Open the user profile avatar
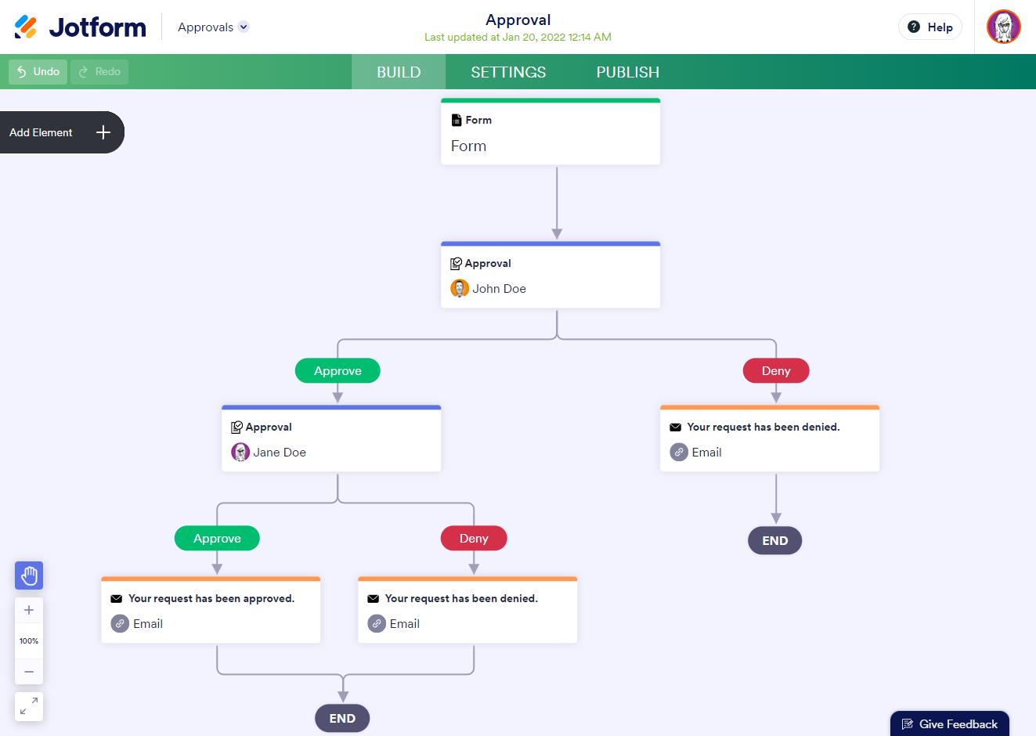 point(1003,27)
